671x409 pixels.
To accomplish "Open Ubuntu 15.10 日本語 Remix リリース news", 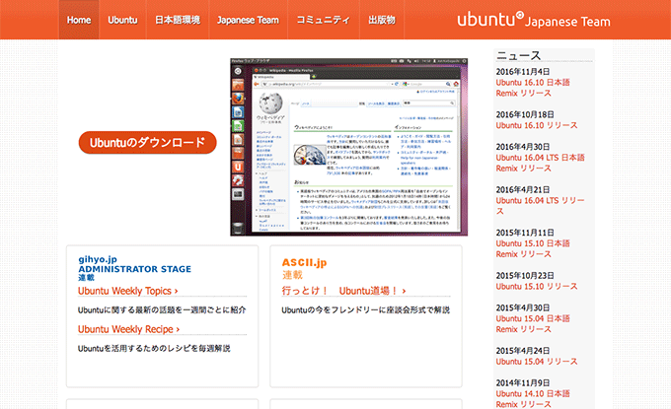I will (533, 248).
